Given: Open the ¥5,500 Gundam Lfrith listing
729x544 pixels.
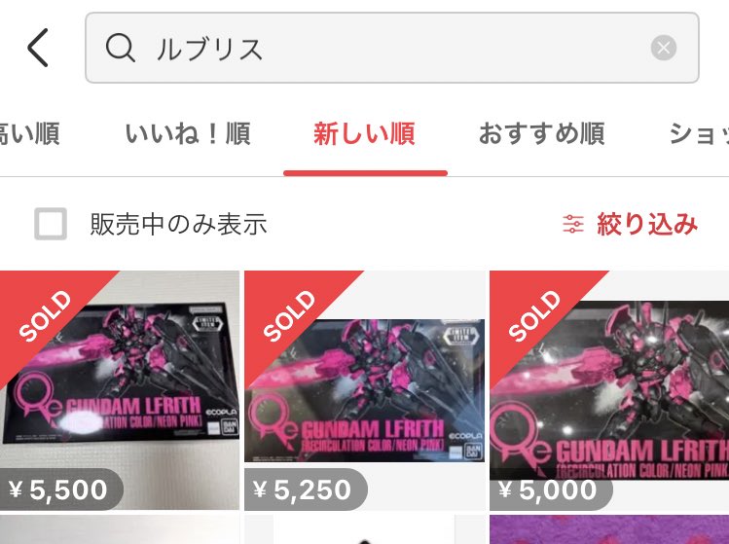Looking at the screenshot, I should click(120, 390).
